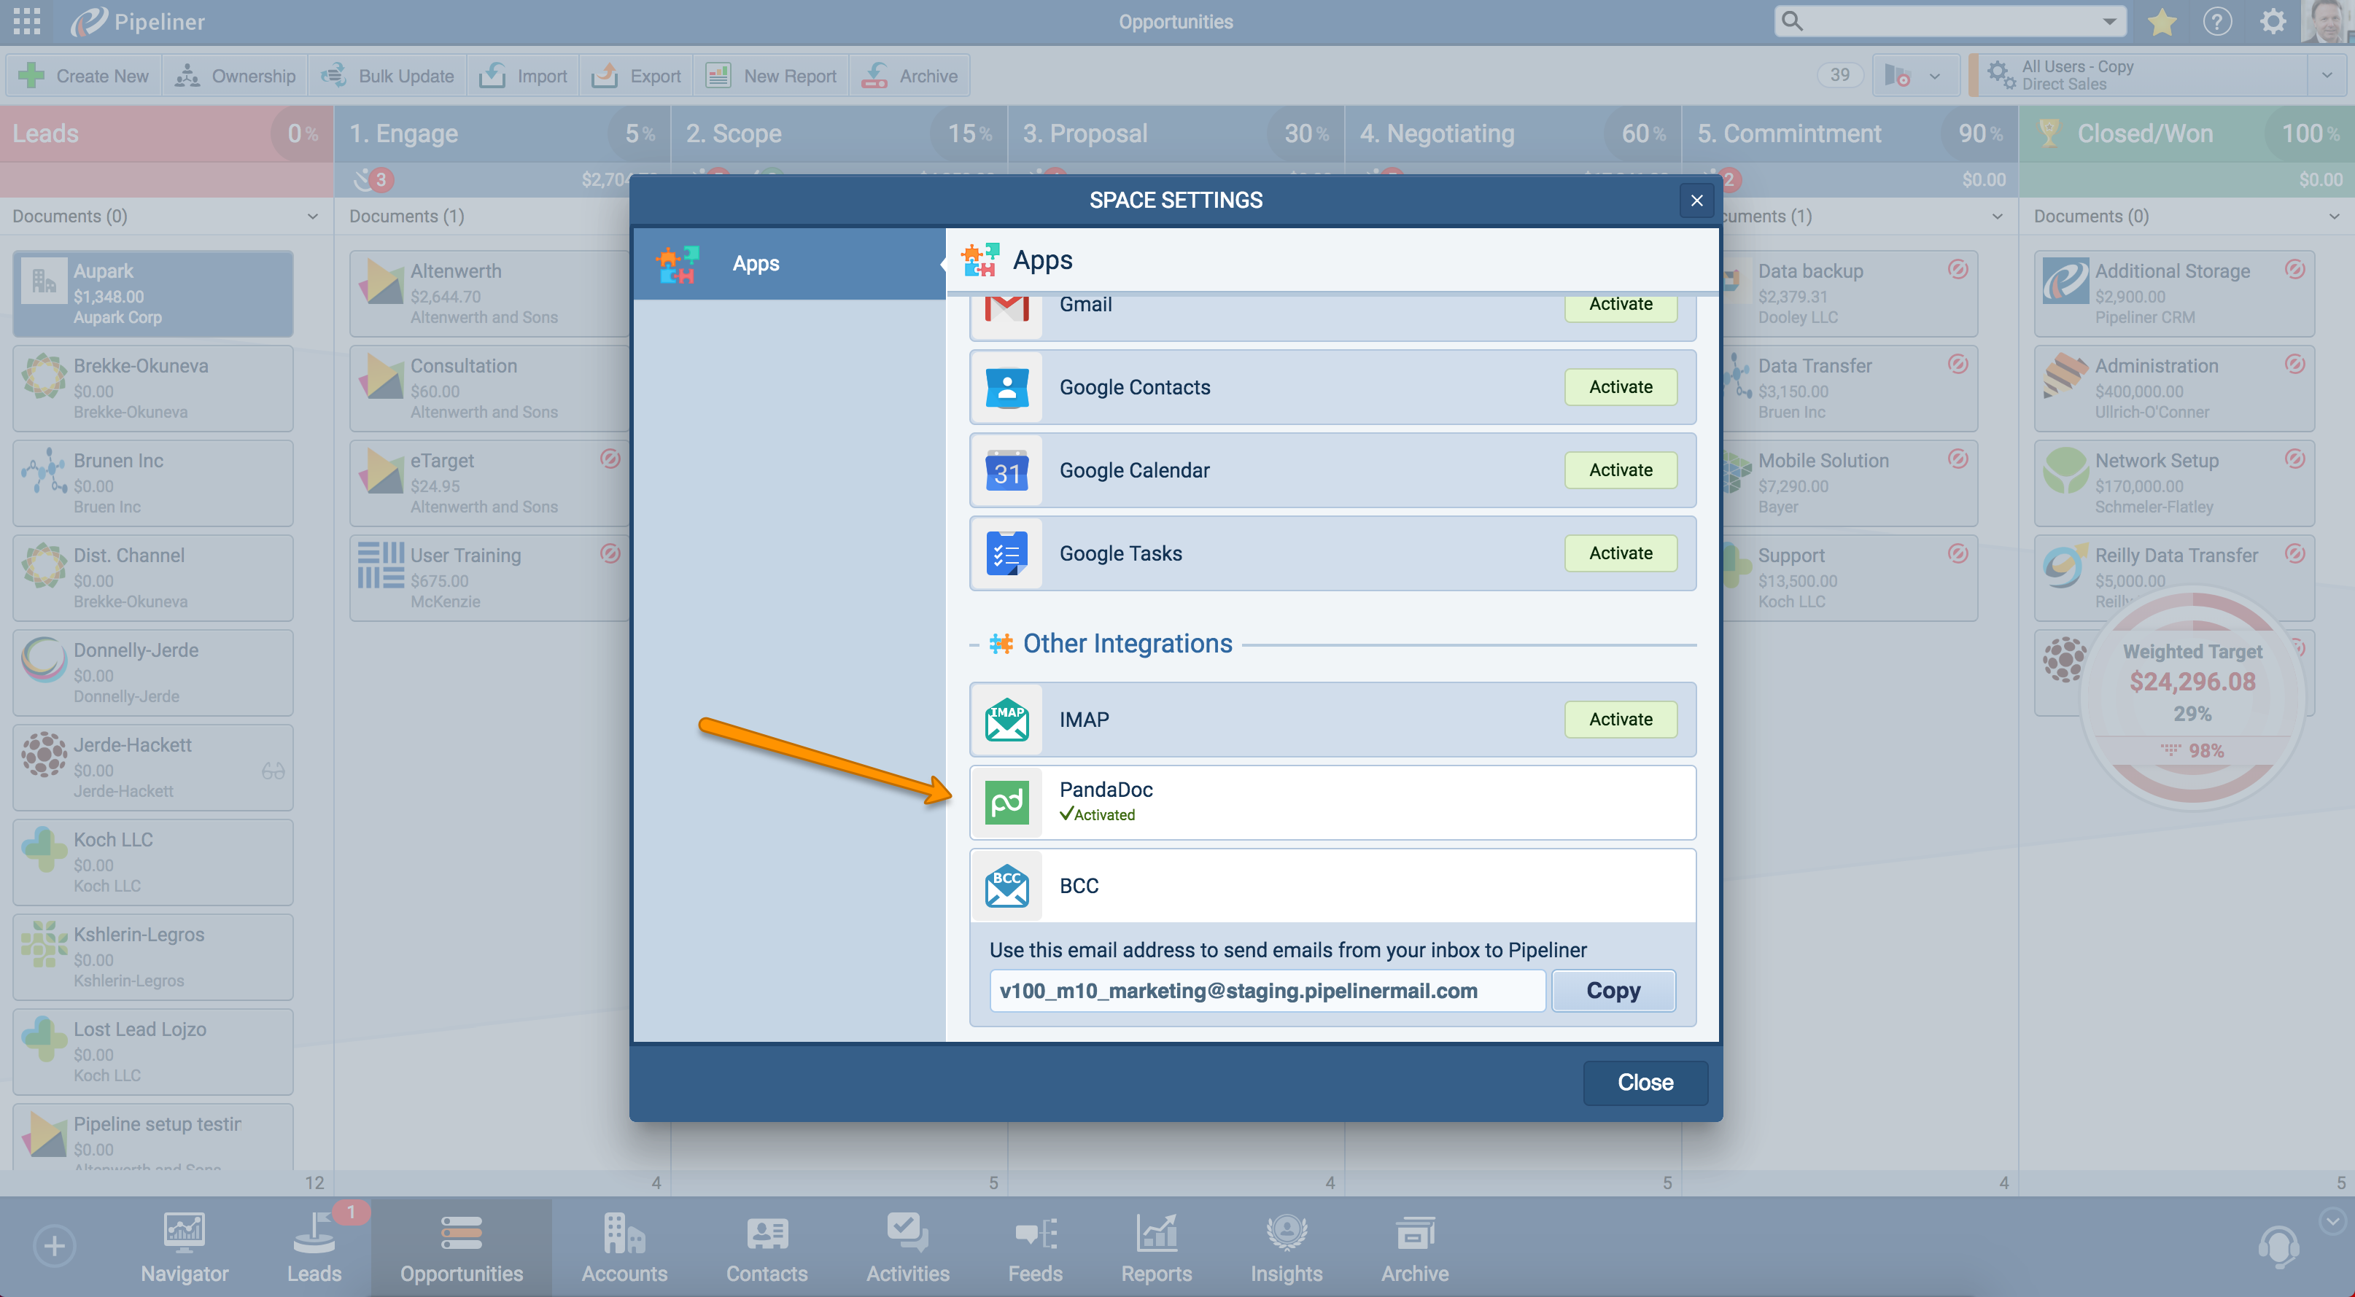Open Feeds from the bottom navigation
The height and width of the screenshot is (1297, 2355).
[1035, 1247]
